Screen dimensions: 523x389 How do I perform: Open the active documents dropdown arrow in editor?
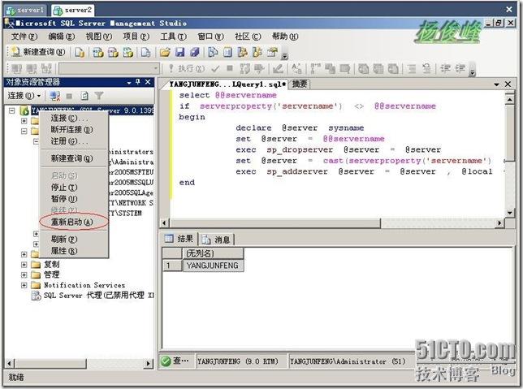coord(496,84)
